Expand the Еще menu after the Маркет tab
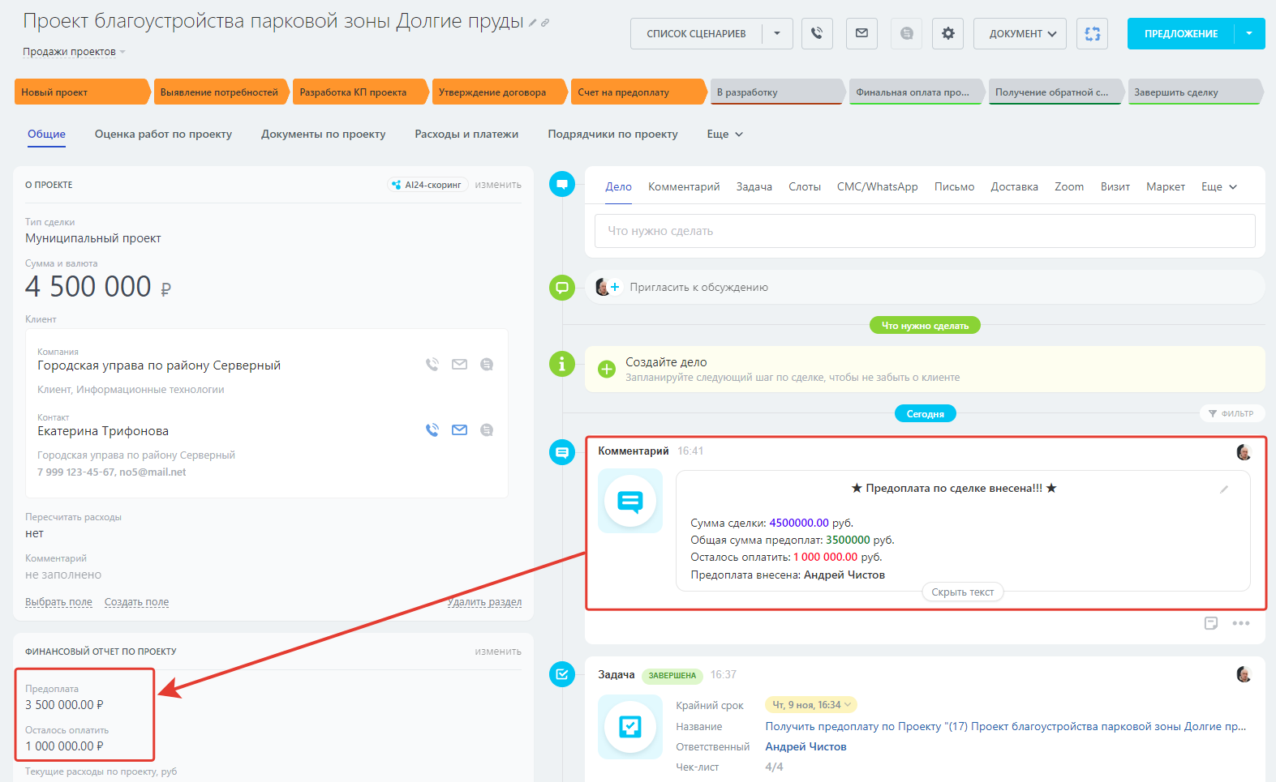Screen dimensions: 1276x782 [1219, 187]
